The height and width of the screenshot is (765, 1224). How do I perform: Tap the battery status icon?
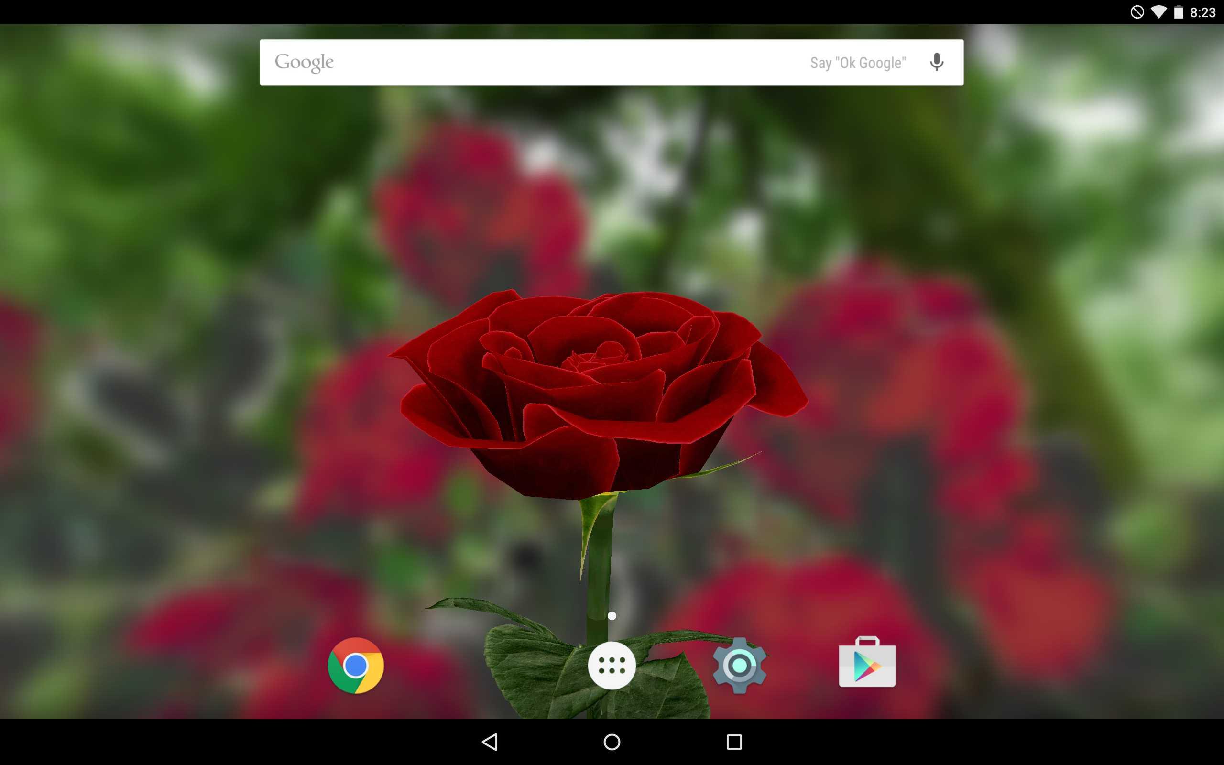pyautogui.click(x=1179, y=12)
